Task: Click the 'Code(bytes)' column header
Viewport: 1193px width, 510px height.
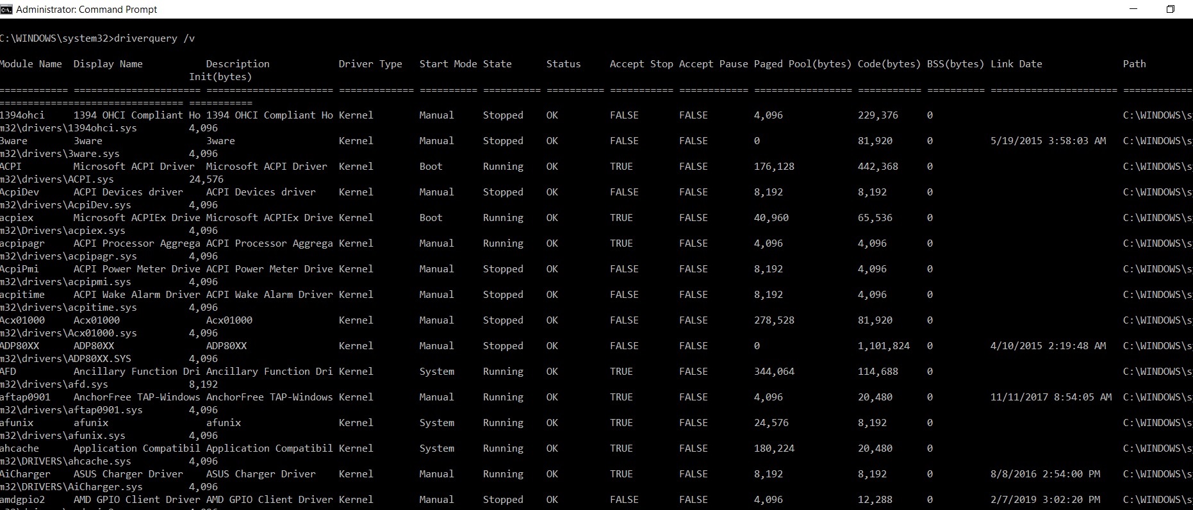Action: tap(889, 64)
